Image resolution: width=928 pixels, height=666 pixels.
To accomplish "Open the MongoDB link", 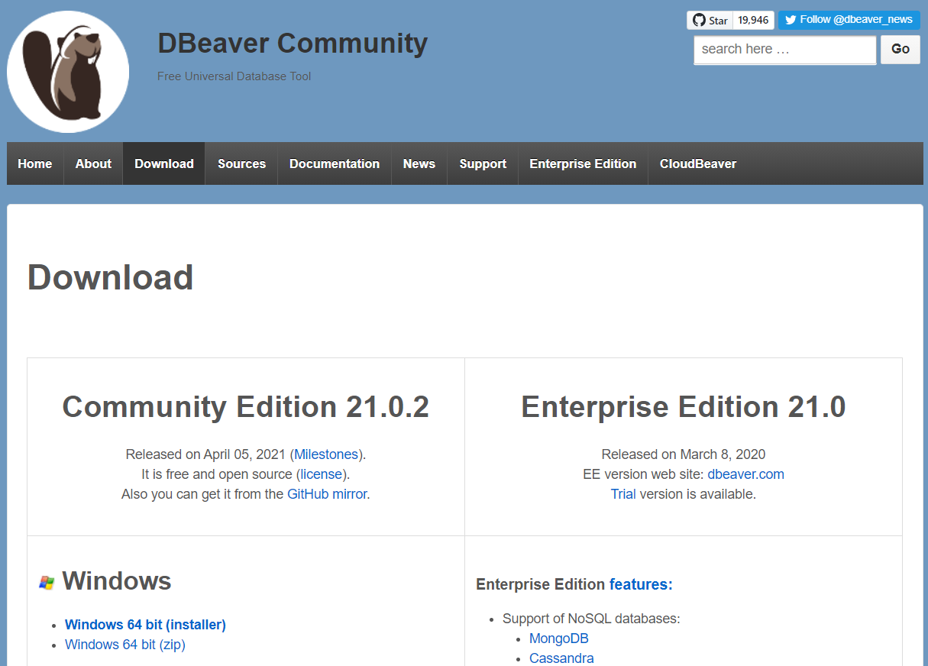I will point(559,639).
